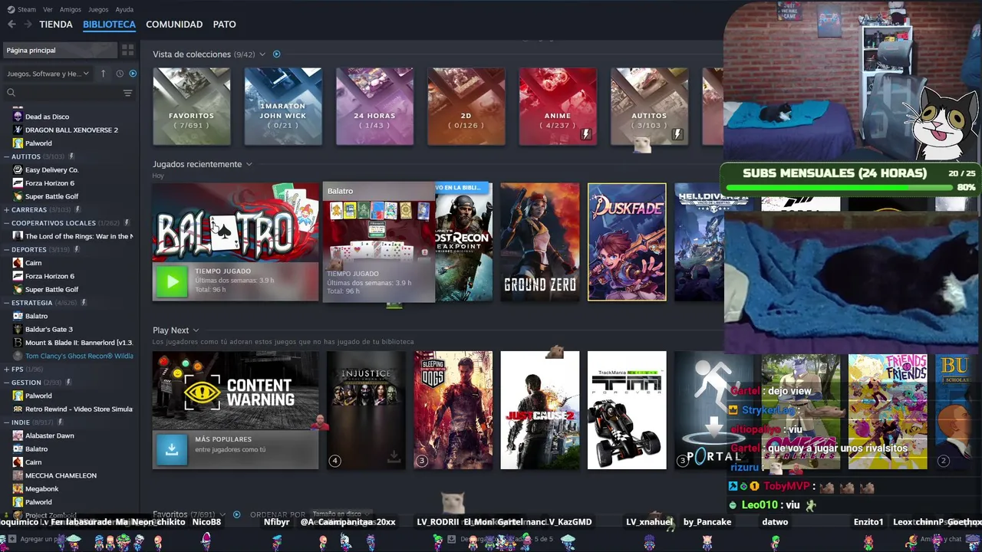
Task: Switch to the COMUNIDAD tab
Action: pos(174,25)
